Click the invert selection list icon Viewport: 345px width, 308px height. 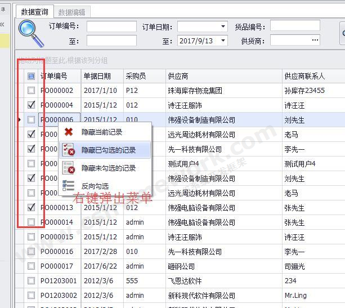point(69,185)
